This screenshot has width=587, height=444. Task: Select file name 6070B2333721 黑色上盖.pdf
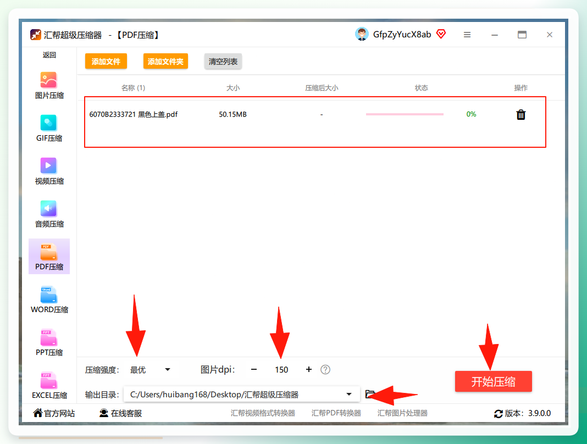133,114
